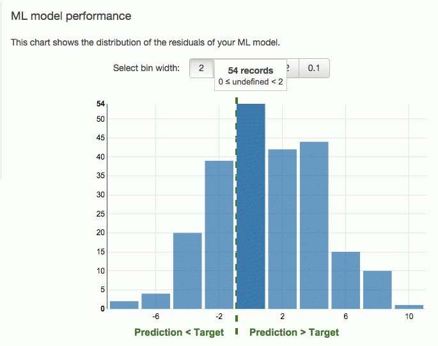Click the bold 54 y-axis label
This screenshot has width=438, height=346.
click(x=100, y=104)
